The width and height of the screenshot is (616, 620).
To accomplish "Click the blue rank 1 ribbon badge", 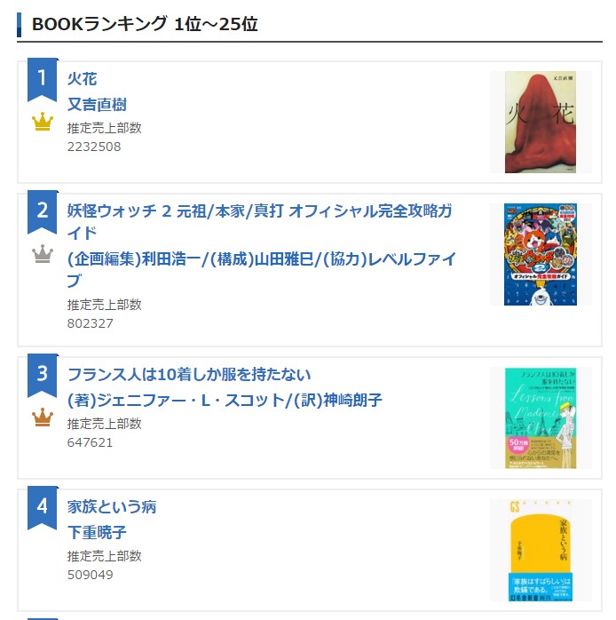I will (42, 79).
